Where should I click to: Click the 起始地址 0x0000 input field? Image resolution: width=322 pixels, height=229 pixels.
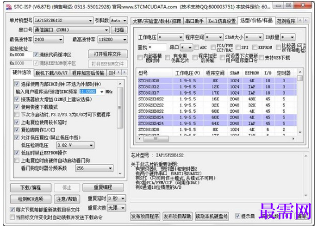coord(21,55)
